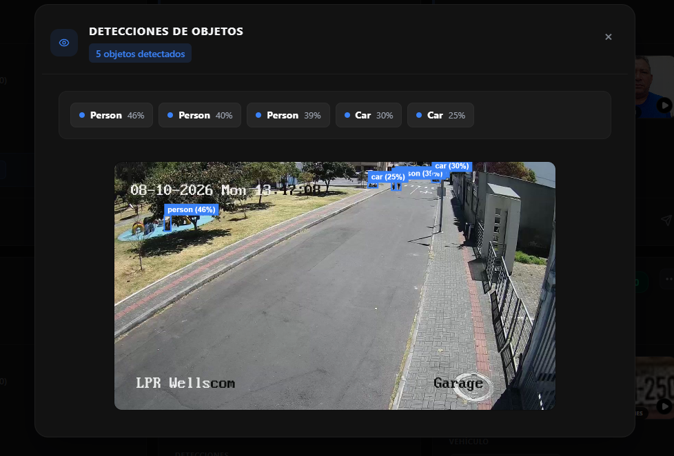The width and height of the screenshot is (674, 456).
Task: Click the 'car (25%)' bounding box label
Action: [x=388, y=176]
